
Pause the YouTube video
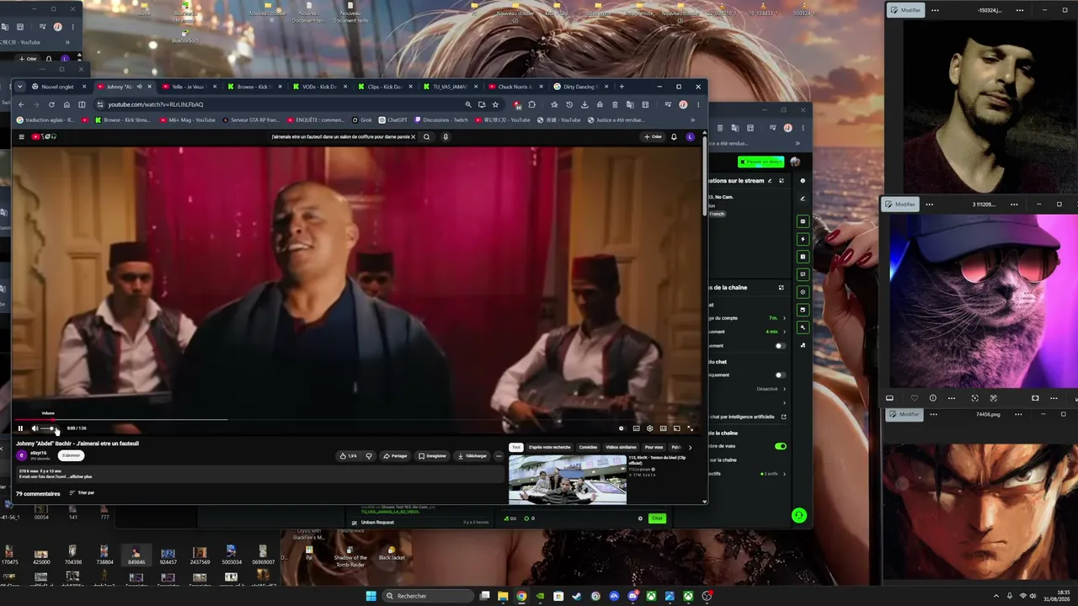point(20,428)
